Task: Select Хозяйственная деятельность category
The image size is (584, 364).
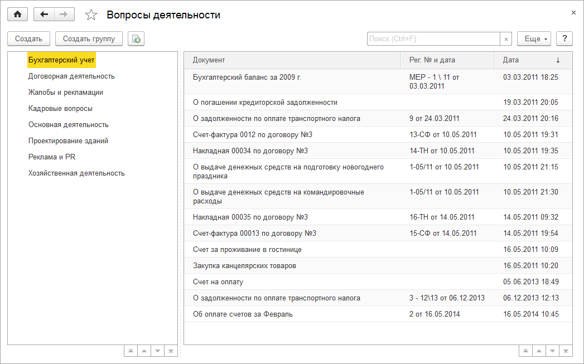Action: coord(76,173)
